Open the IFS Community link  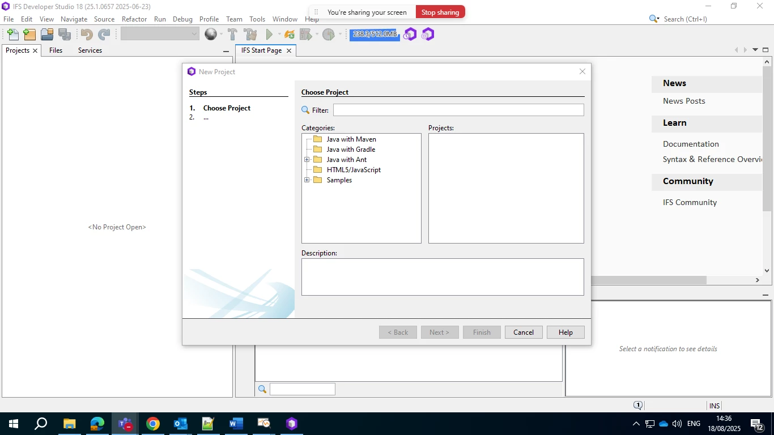click(x=690, y=202)
